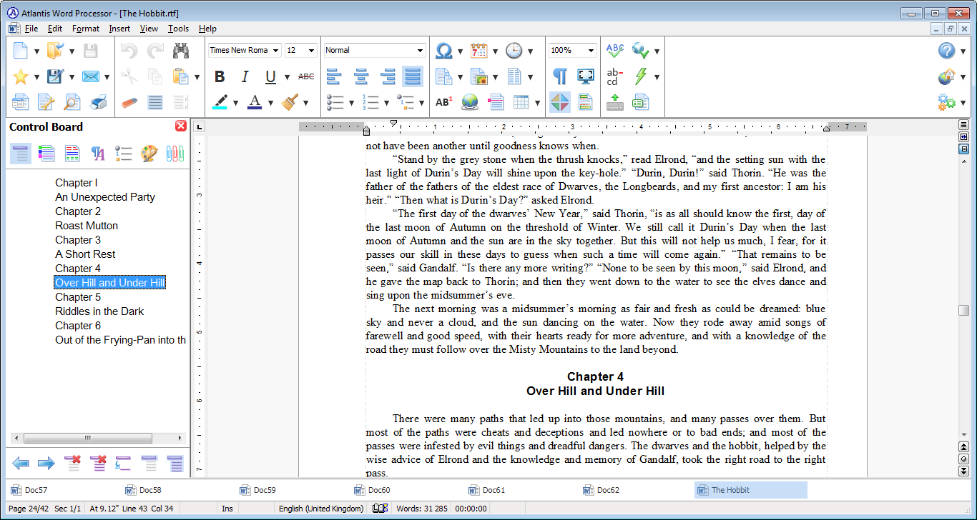
Task: Click the hyphenation ab-cd icon
Action: 614,76
